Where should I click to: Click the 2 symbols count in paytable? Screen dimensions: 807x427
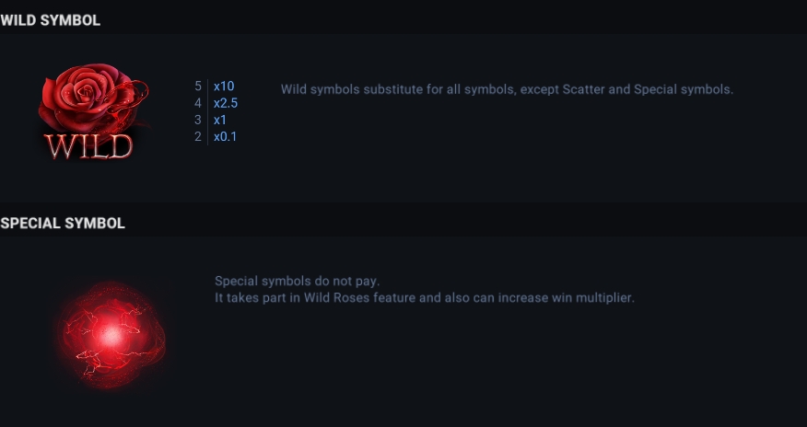tap(198, 137)
